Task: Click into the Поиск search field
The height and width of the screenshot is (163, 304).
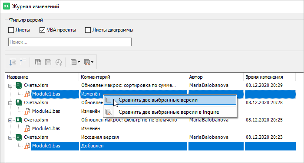Action: point(70,42)
